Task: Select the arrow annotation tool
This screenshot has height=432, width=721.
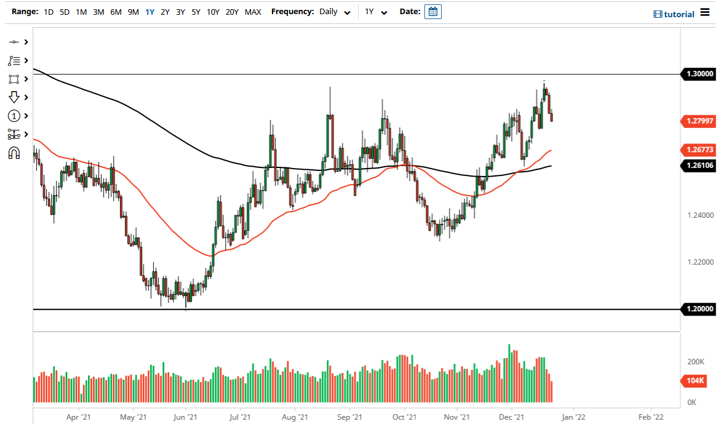Action: point(14,97)
